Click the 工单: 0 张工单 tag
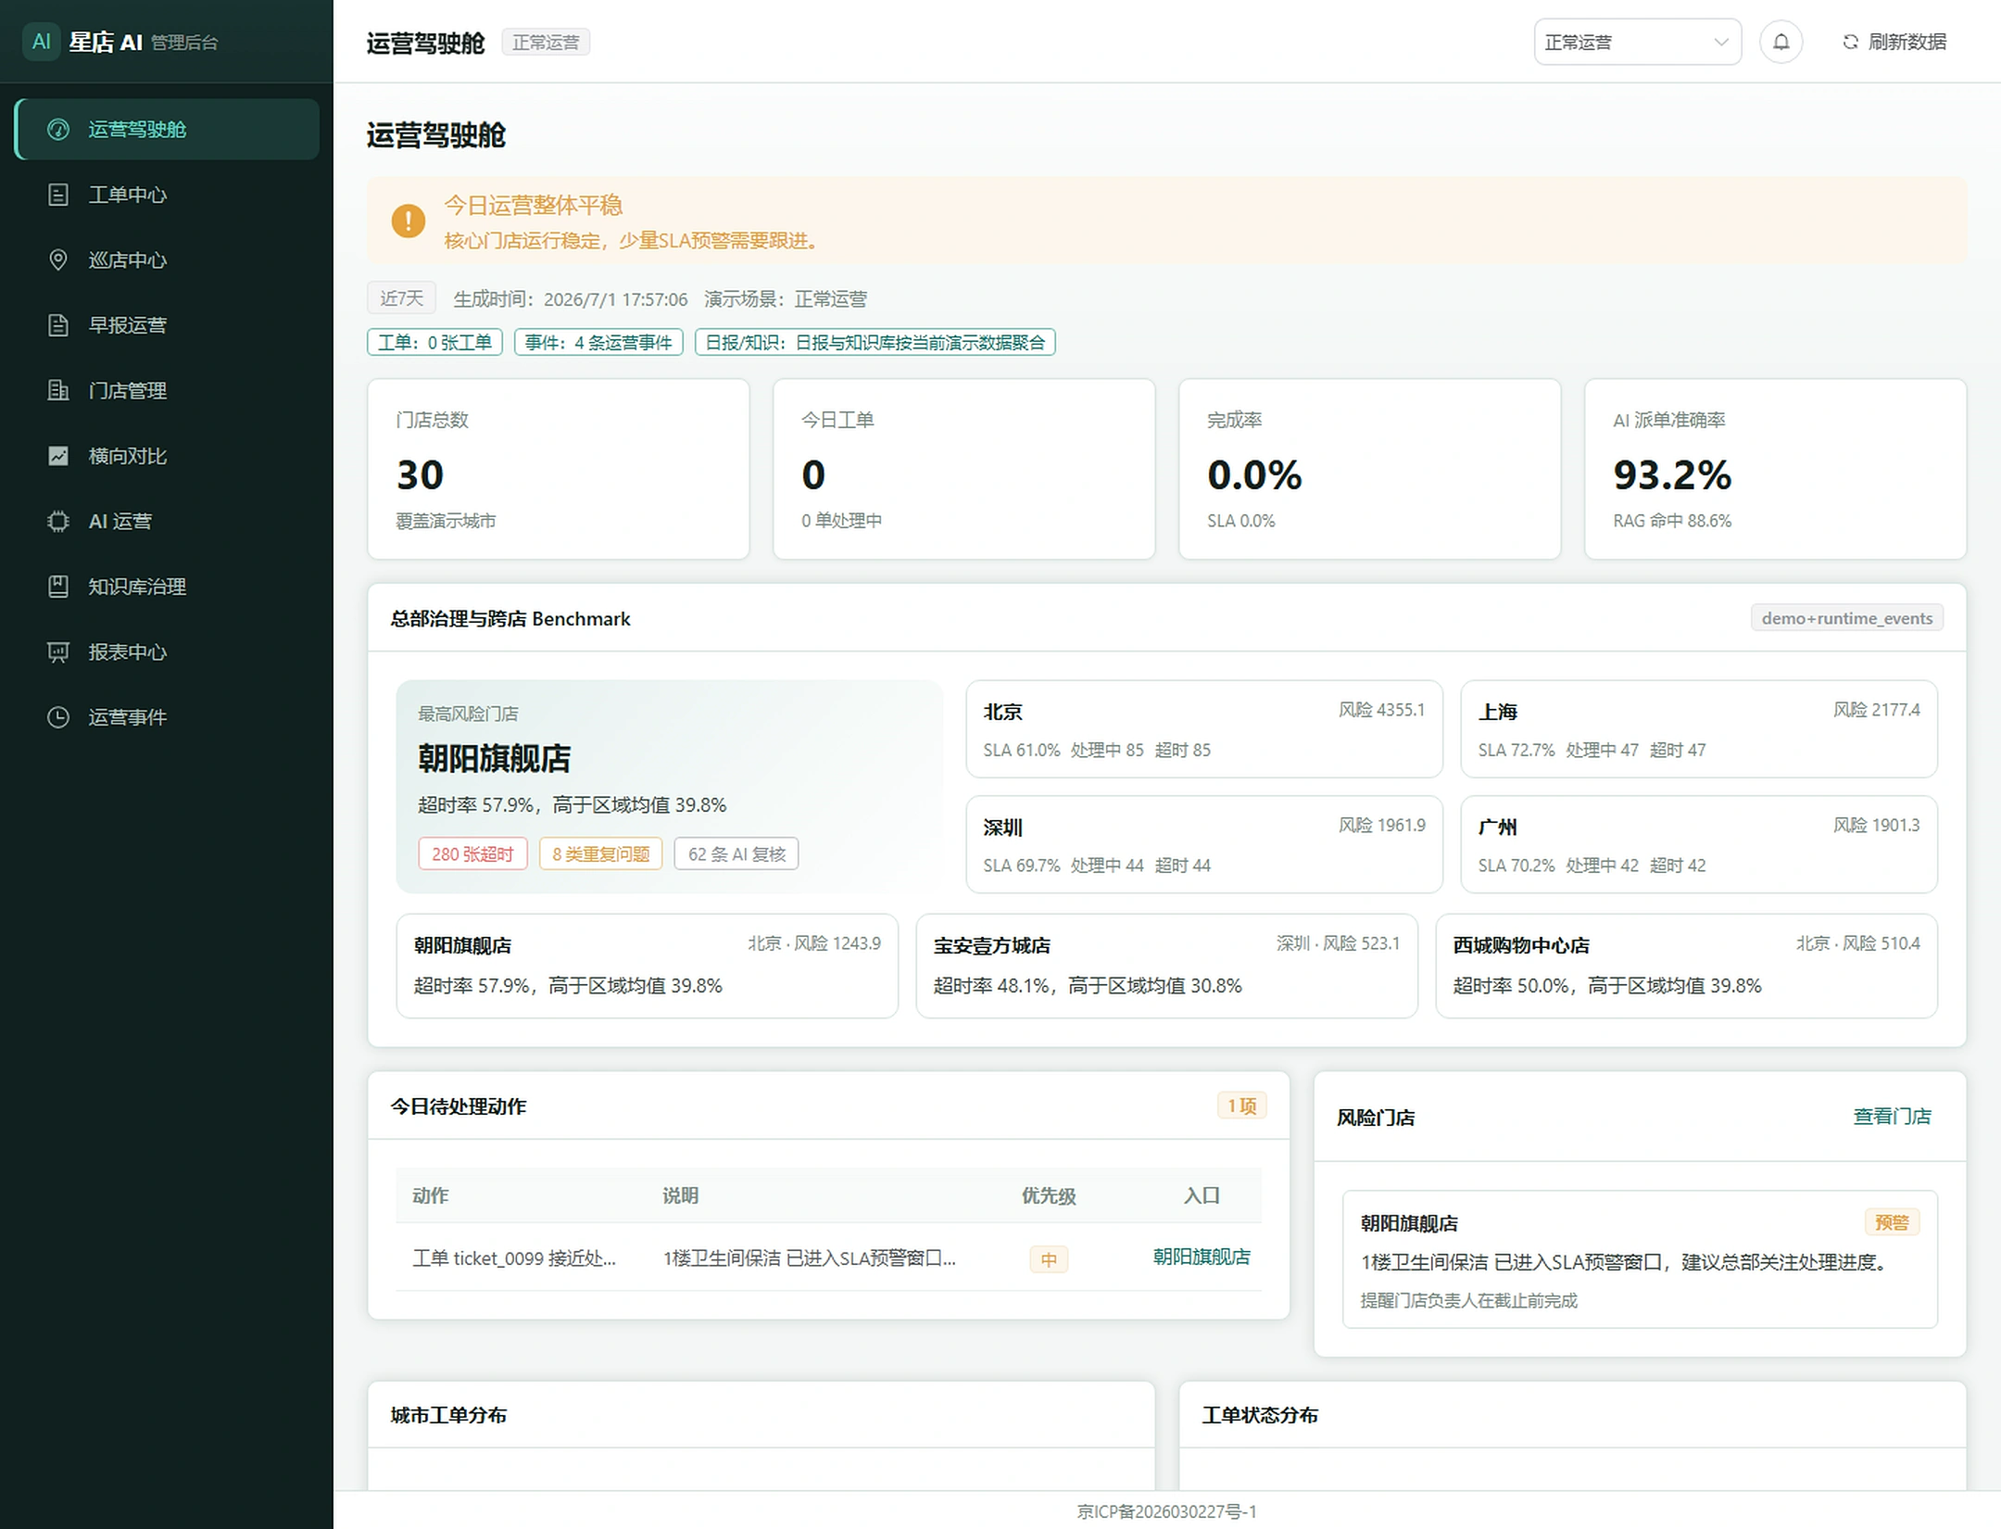The height and width of the screenshot is (1529, 2001). tap(434, 343)
